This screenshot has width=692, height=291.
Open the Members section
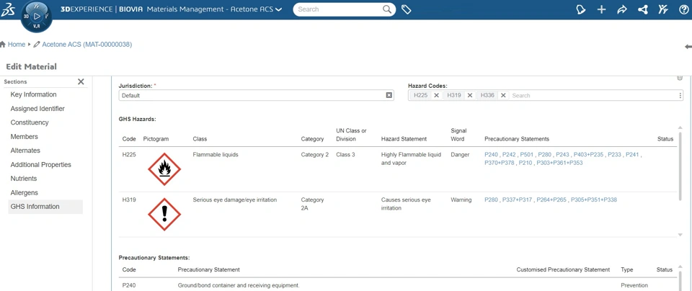coord(25,137)
